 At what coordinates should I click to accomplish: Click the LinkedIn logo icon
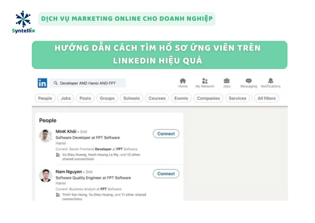coord(42,83)
